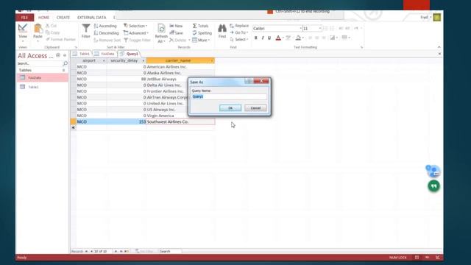The image size is (471, 265).
Task: Click Replace in the Find group
Action: 239,26
